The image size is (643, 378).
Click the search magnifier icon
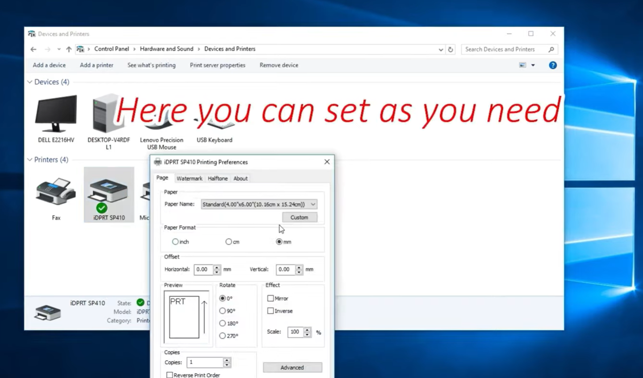pos(551,49)
